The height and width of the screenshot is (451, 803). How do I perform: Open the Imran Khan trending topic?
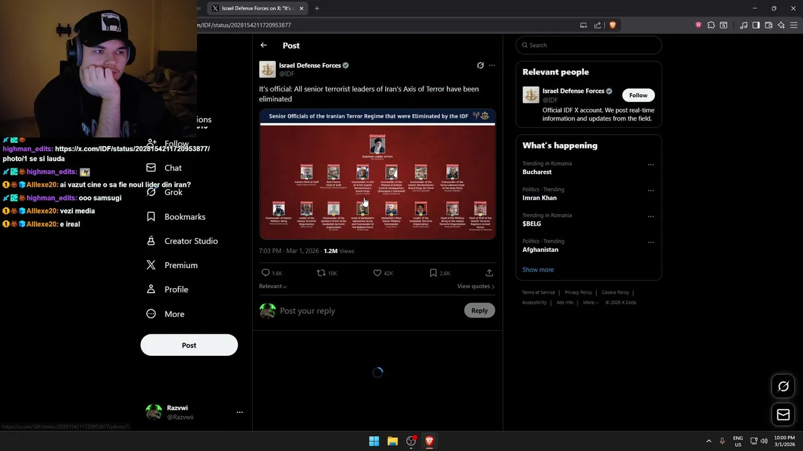tap(540, 198)
